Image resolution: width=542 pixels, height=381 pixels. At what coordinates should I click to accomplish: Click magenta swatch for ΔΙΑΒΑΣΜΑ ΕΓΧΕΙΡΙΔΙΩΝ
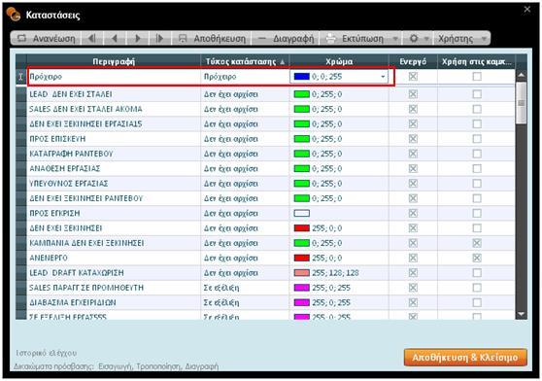click(x=301, y=302)
